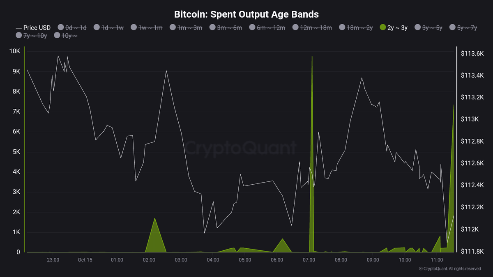Toggle the Price USD legend line

click(33, 27)
